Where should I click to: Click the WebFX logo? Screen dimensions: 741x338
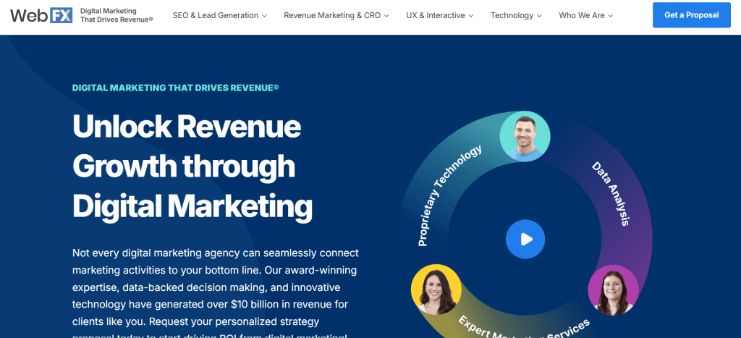pos(41,15)
